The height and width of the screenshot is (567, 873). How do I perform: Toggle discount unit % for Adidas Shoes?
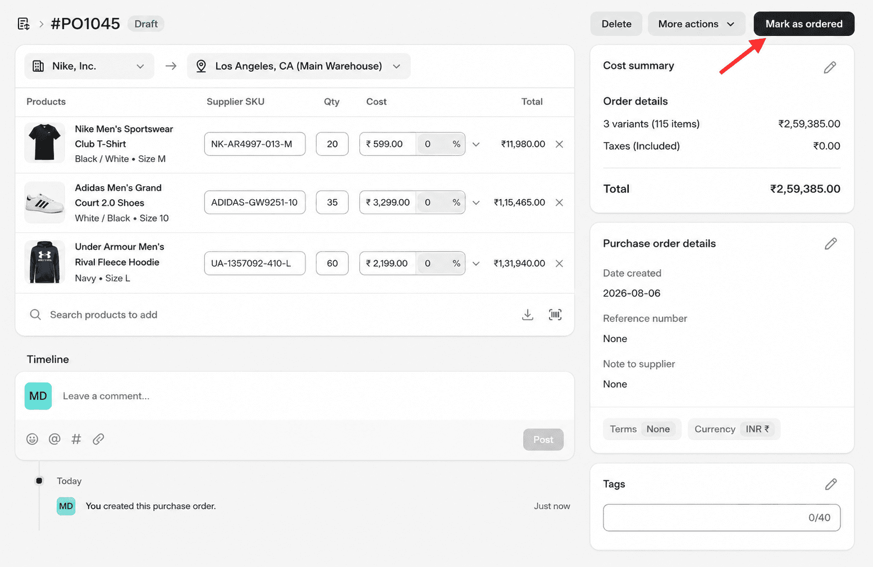pos(456,202)
